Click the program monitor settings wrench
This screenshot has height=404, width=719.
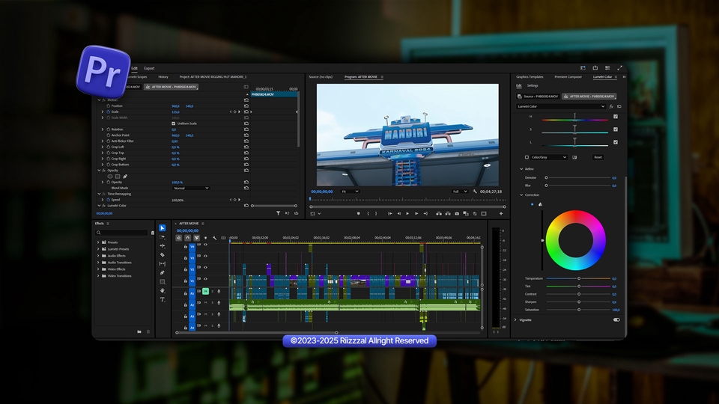pos(475,192)
